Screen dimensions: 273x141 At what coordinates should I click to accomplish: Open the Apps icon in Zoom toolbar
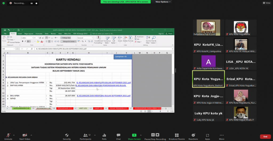[x=207, y=135]
